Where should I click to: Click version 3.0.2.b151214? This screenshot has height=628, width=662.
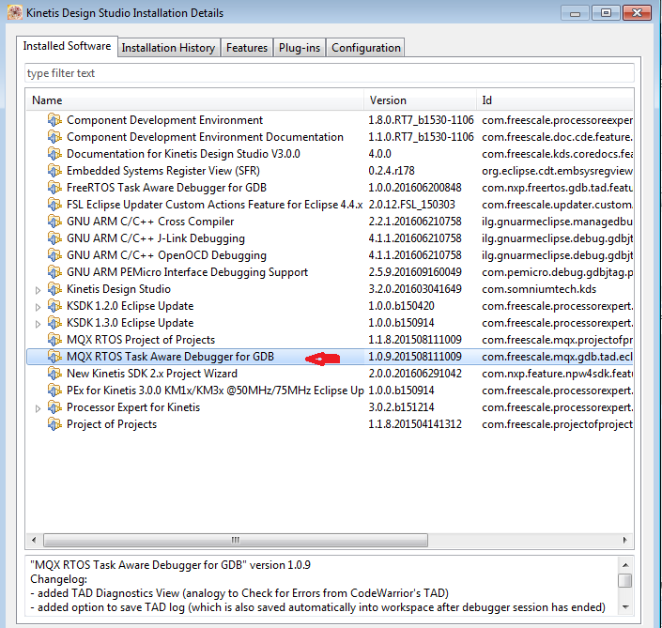401,407
